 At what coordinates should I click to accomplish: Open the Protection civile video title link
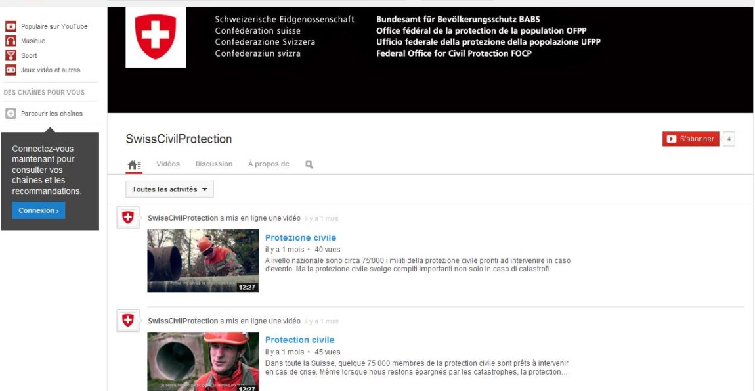299,340
